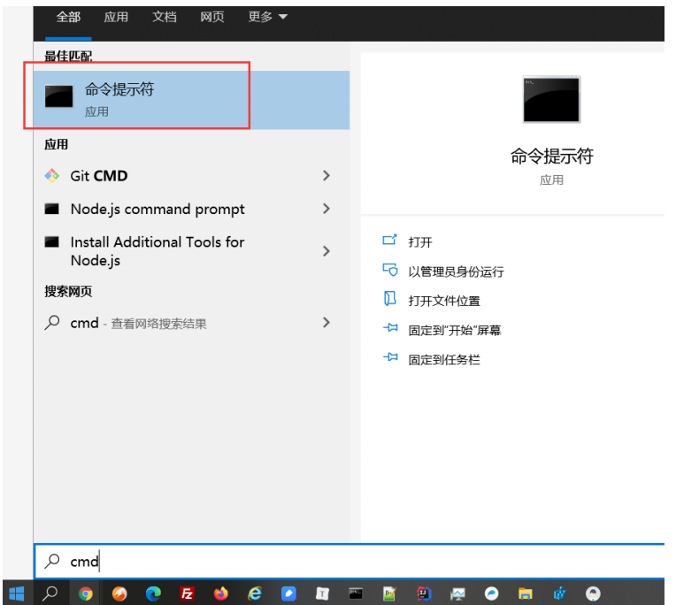Image resolution: width=676 pixels, height=605 pixels.
Task: Open the command prompt taskbar icon
Action: click(x=356, y=594)
